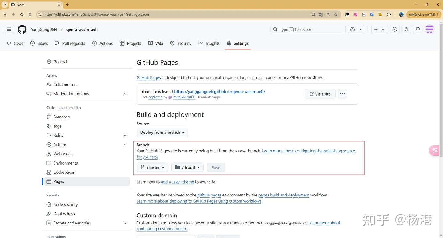
Task: Open the master branch selector
Action: (152, 167)
